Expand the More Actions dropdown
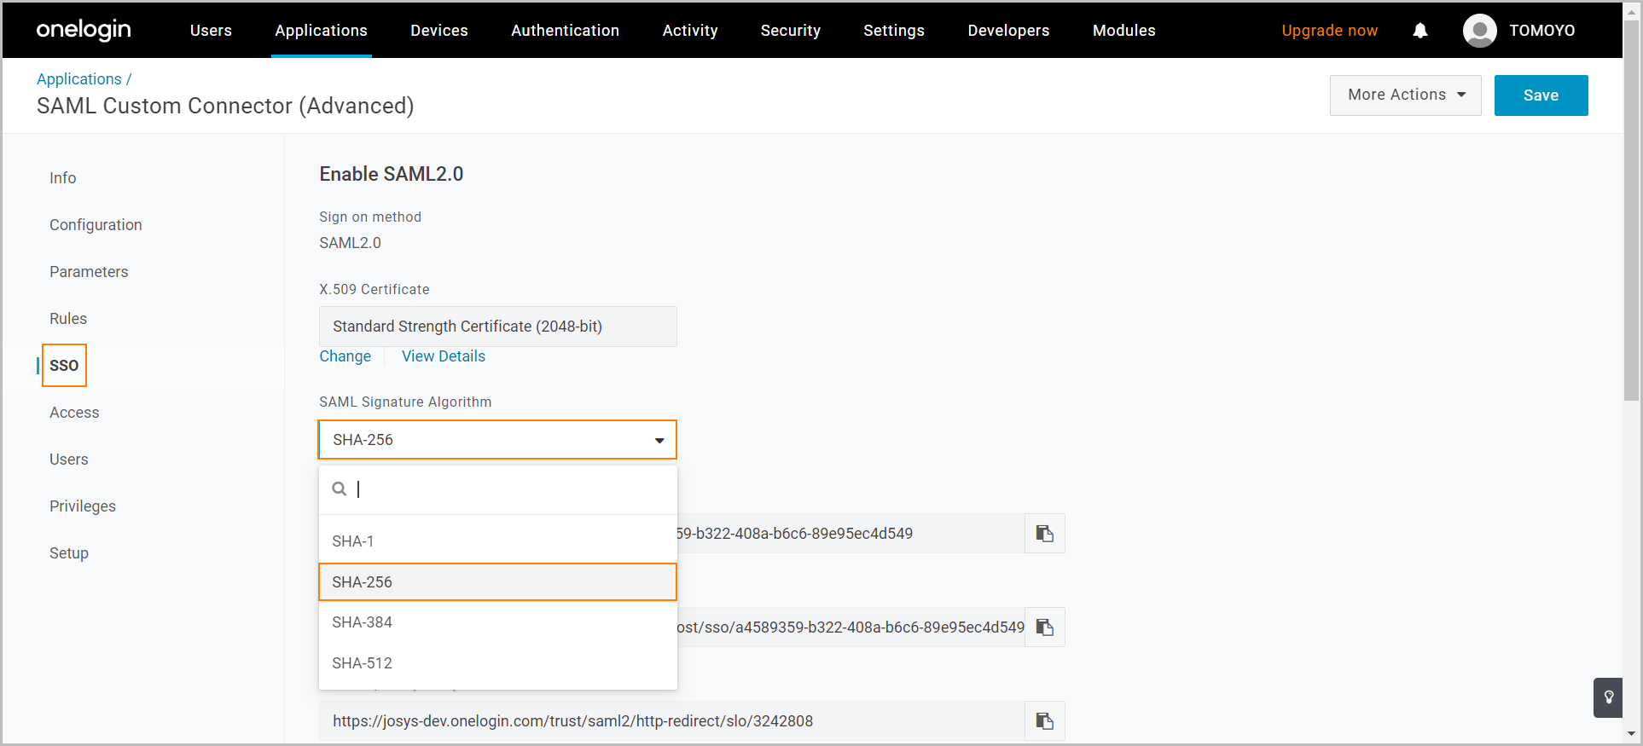Viewport: 1643px width, 746px height. pos(1405,95)
